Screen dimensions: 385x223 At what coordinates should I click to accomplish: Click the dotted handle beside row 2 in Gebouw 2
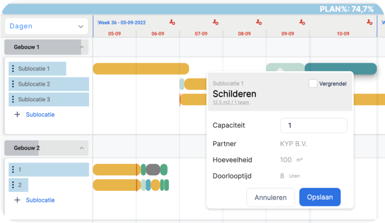(x=14, y=185)
